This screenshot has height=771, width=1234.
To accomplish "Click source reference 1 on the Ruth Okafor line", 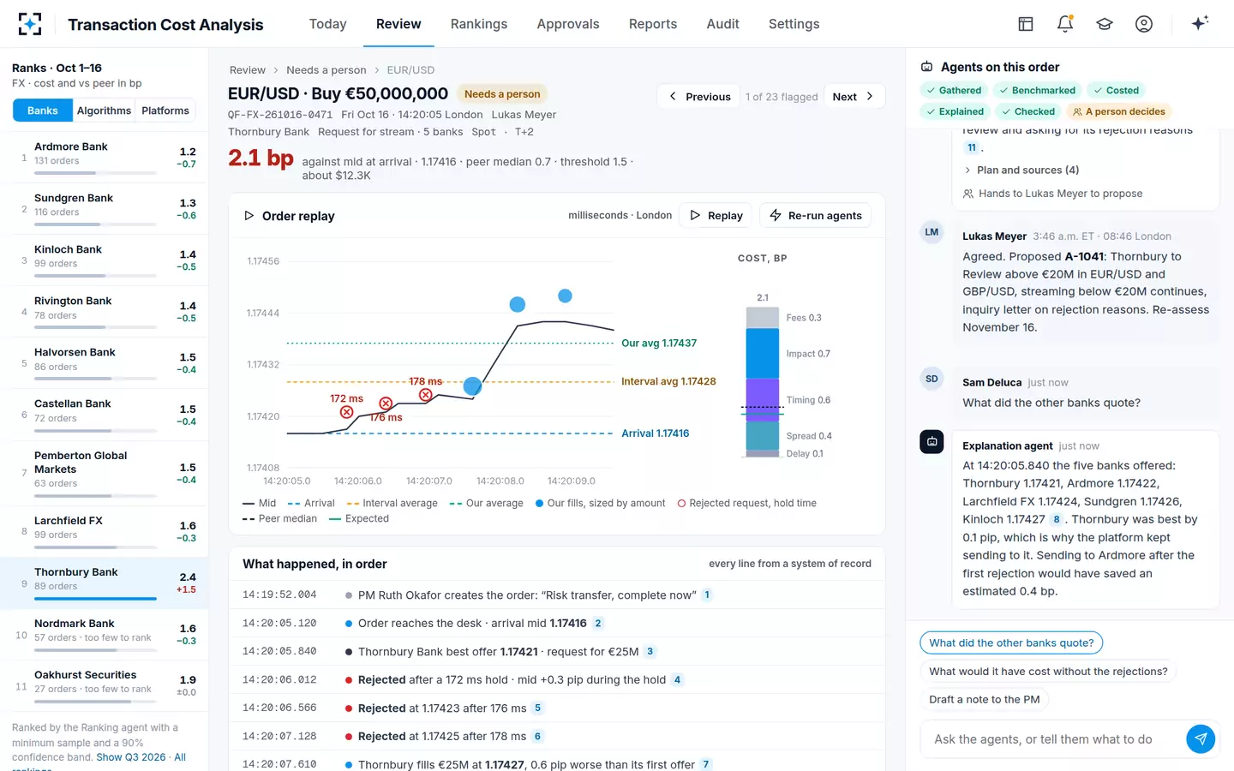I will [707, 595].
